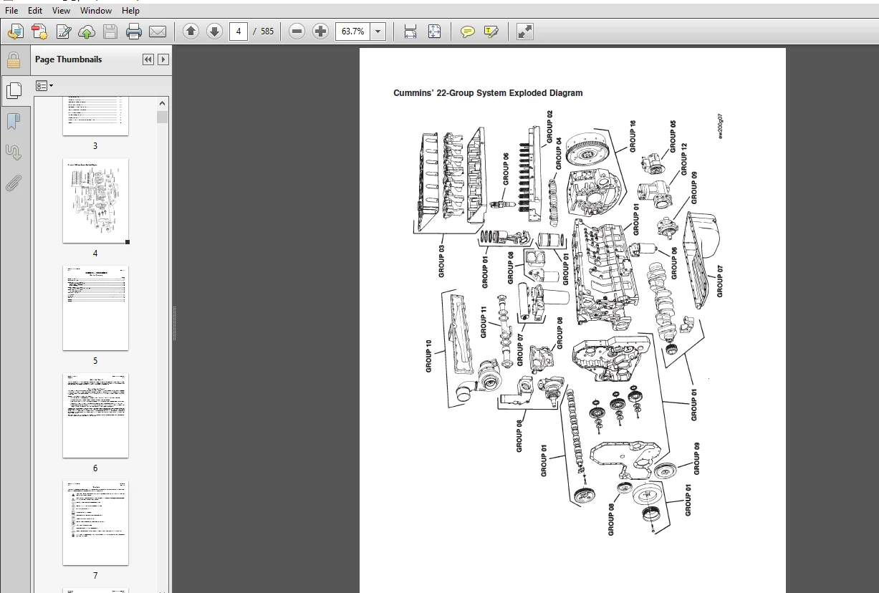Open the Bookmarks panel icon
This screenshot has width=879, height=593.
(x=13, y=121)
